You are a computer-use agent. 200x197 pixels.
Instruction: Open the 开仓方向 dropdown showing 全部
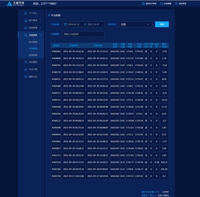(135, 24)
